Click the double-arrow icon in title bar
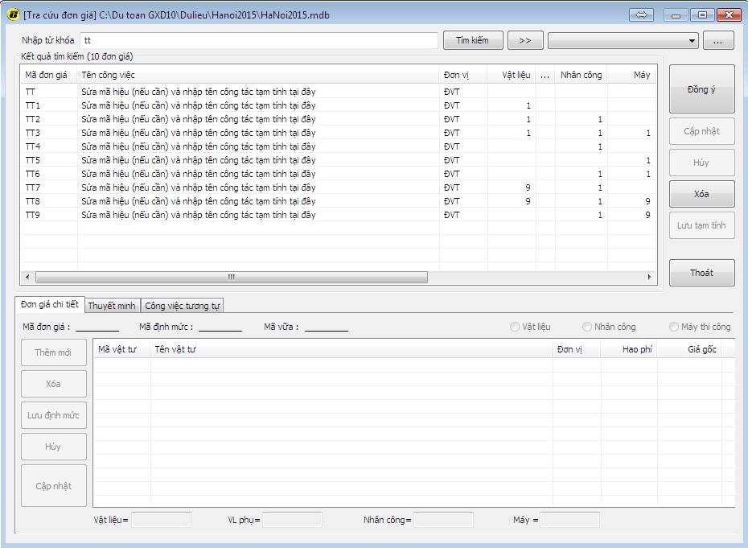The width and height of the screenshot is (748, 548). coord(641,14)
